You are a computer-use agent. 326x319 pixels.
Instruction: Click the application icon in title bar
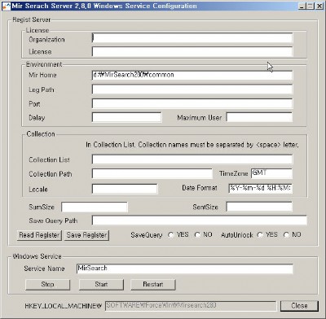pyautogui.click(x=7, y=6)
